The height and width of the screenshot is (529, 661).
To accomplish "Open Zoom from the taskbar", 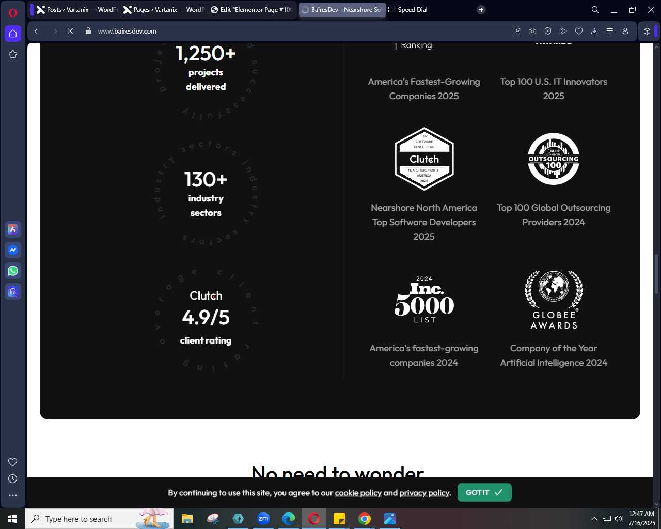I will [x=263, y=519].
